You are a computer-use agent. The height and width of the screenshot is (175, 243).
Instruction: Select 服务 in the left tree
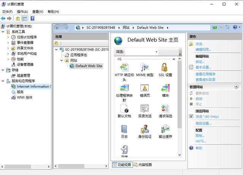point(20,92)
